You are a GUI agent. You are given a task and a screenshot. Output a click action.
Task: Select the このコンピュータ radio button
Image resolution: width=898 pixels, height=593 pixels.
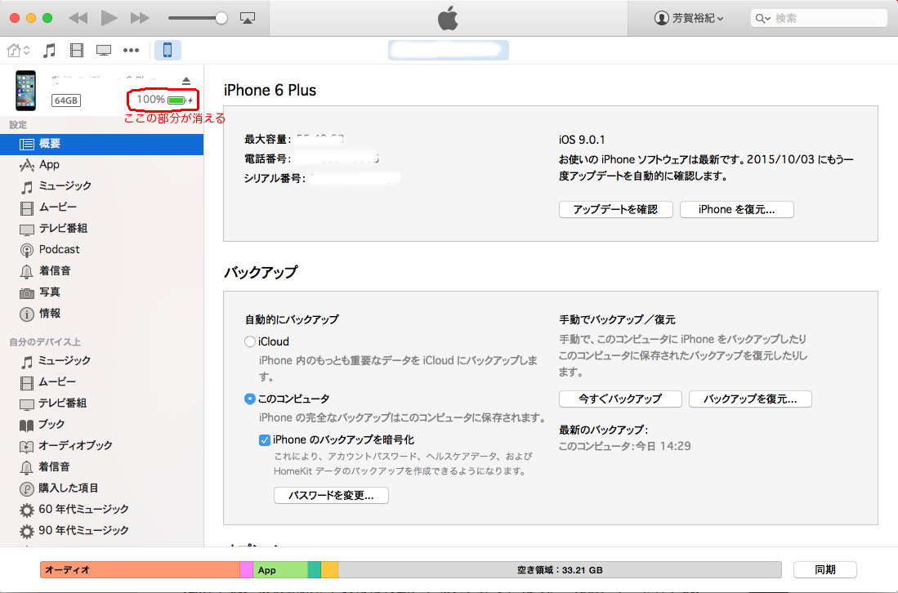pos(250,399)
